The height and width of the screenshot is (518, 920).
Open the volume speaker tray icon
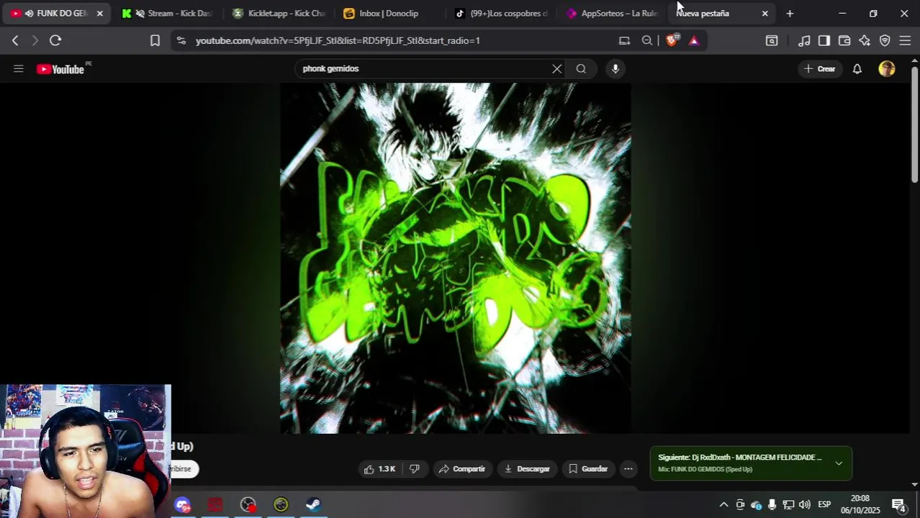tap(804, 505)
